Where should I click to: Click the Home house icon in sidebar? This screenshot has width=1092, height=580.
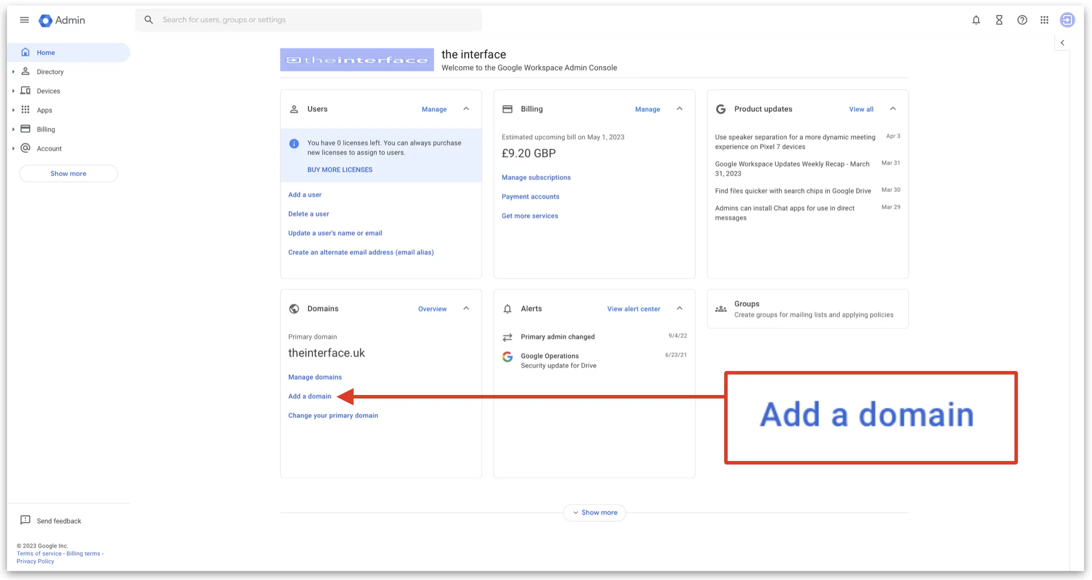click(x=26, y=52)
